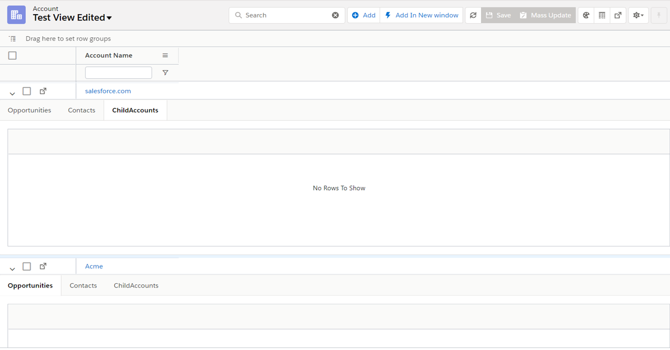Open the Acme account link
The height and width of the screenshot is (350, 670).
(x=94, y=266)
